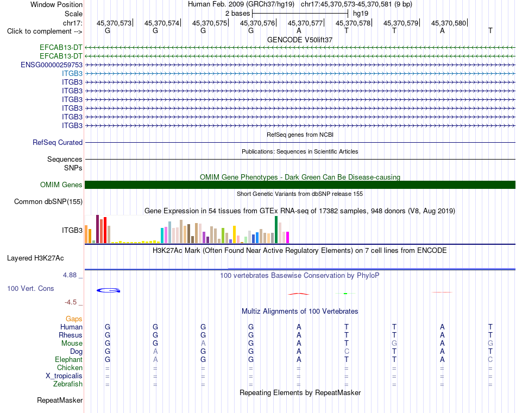The image size is (516, 413).
Task: Click Mouse row faded A under 45,370,575
Action: [203, 344]
